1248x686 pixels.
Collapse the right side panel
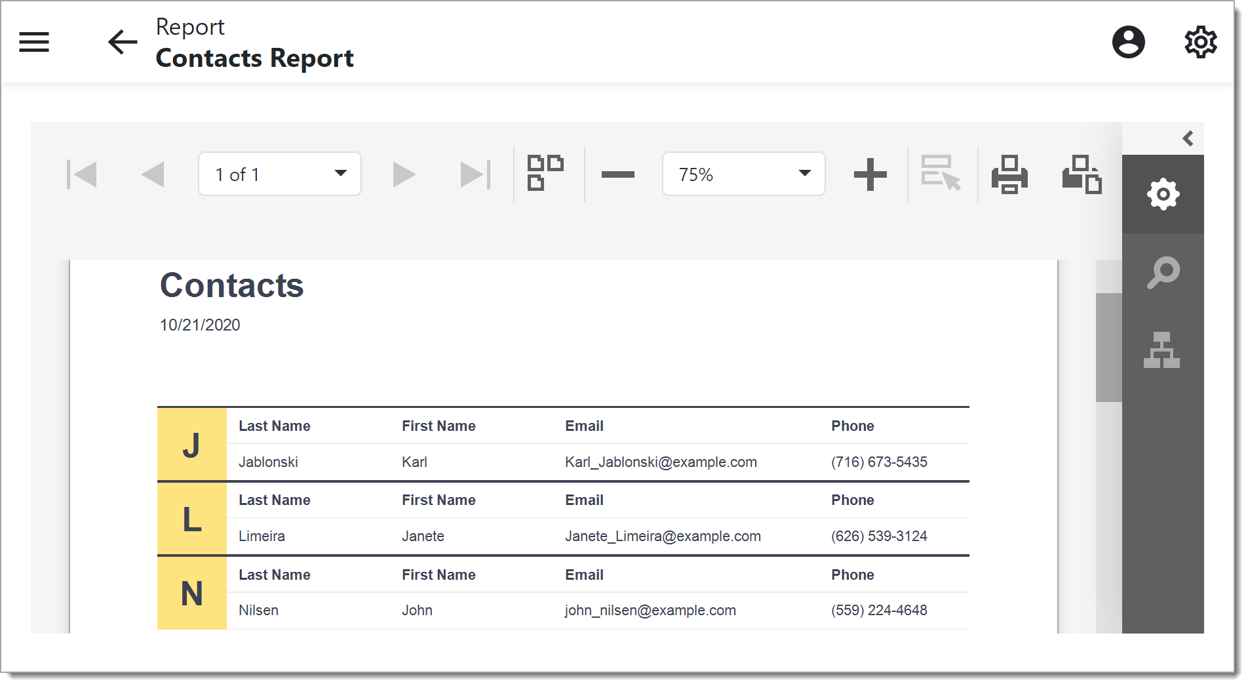[1188, 138]
